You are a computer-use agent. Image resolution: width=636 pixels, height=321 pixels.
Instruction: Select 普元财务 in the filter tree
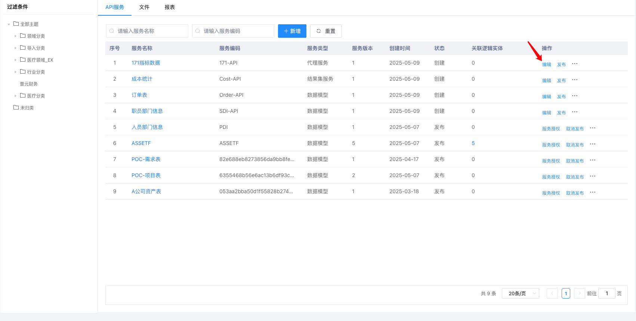click(29, 84)
